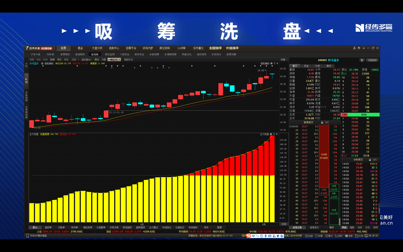The height and width of the screenshot is (252, 403).
Task: Open the user account icon in title bar
Action: [x=354, y=48]
